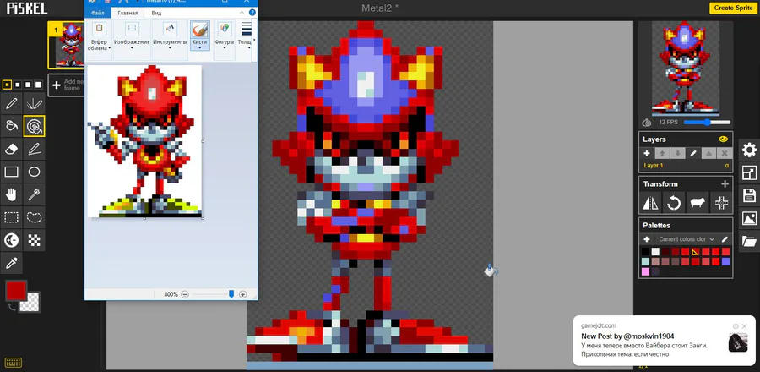This screenshot has width=760, height=372.
Task: Select the Lighten tool
Action: coord(12,240)
